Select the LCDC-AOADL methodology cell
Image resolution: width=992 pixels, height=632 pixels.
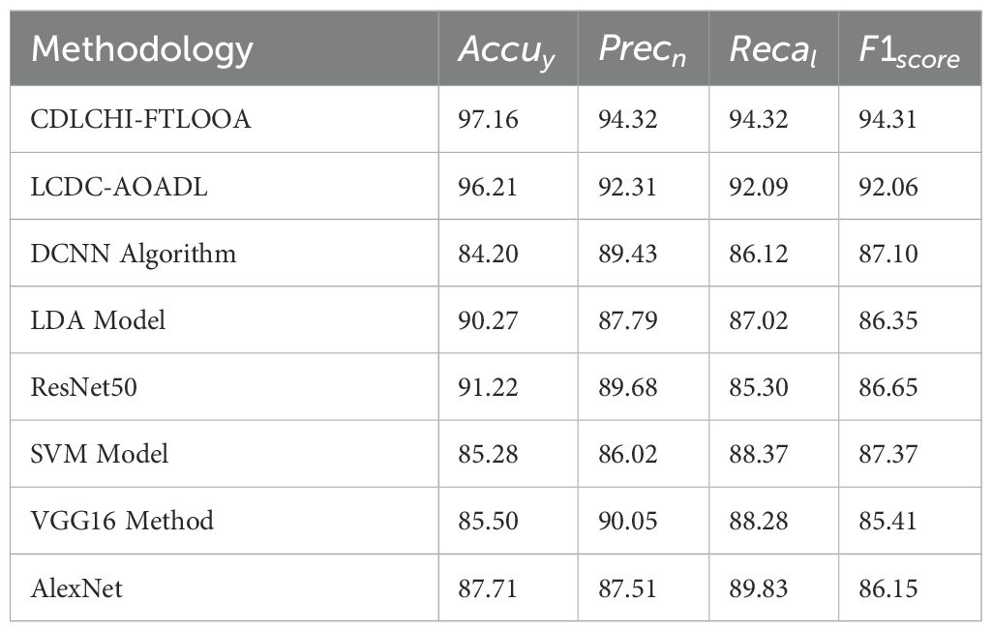(120, 186)
